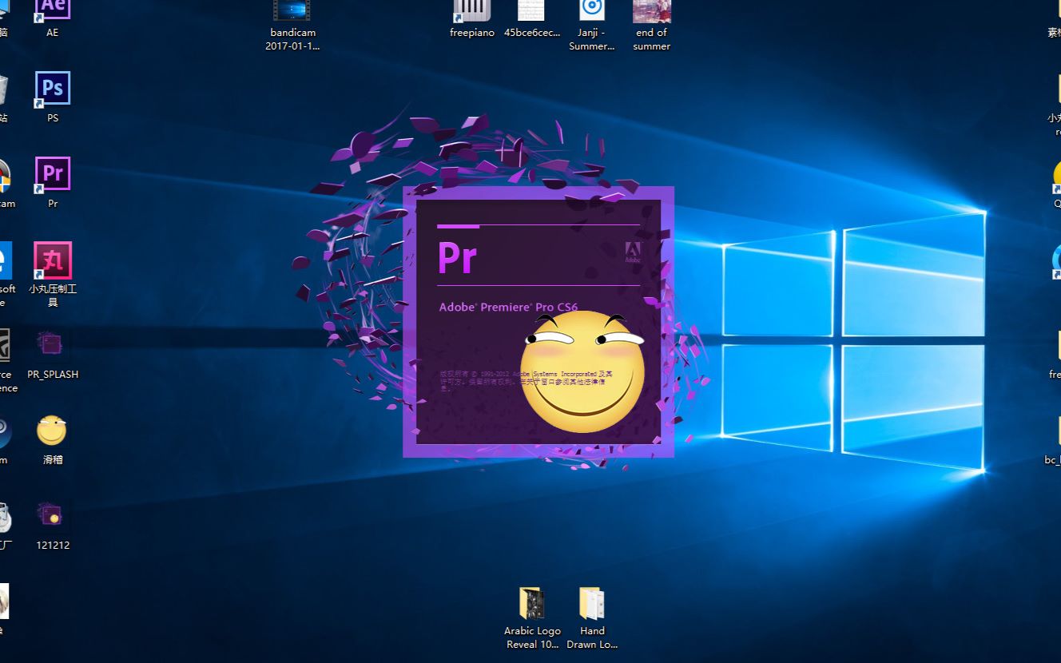Select the 小丸压制工具 desktop shortcut
Viewport: 1061px width, 663px height.
pyautogui.click(x=53, y=274)
